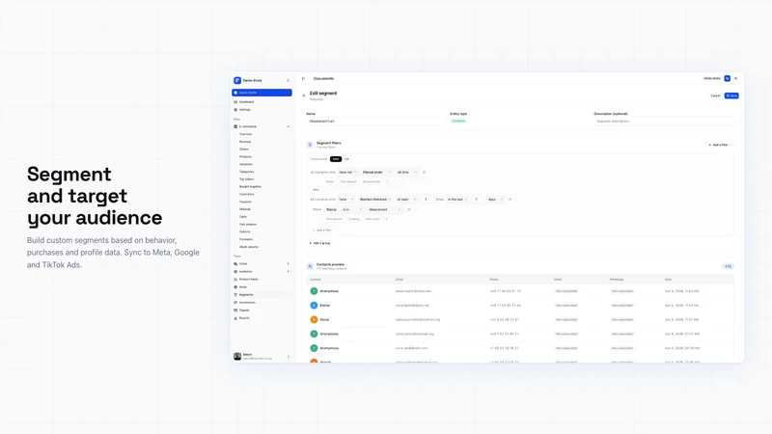Open the 'Placed order' event dropdown

tap(376, 173)
